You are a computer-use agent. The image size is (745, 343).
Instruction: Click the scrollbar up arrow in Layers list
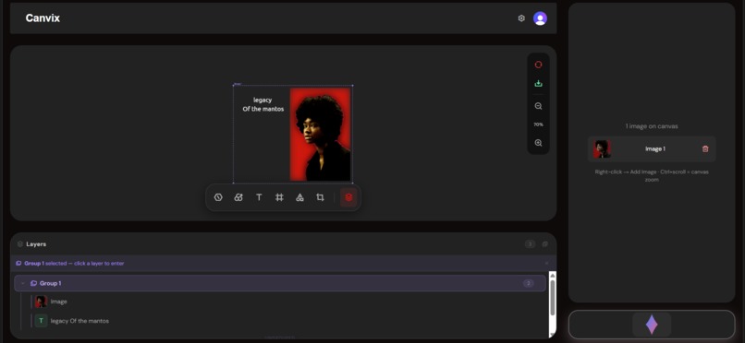click(553, 275)
